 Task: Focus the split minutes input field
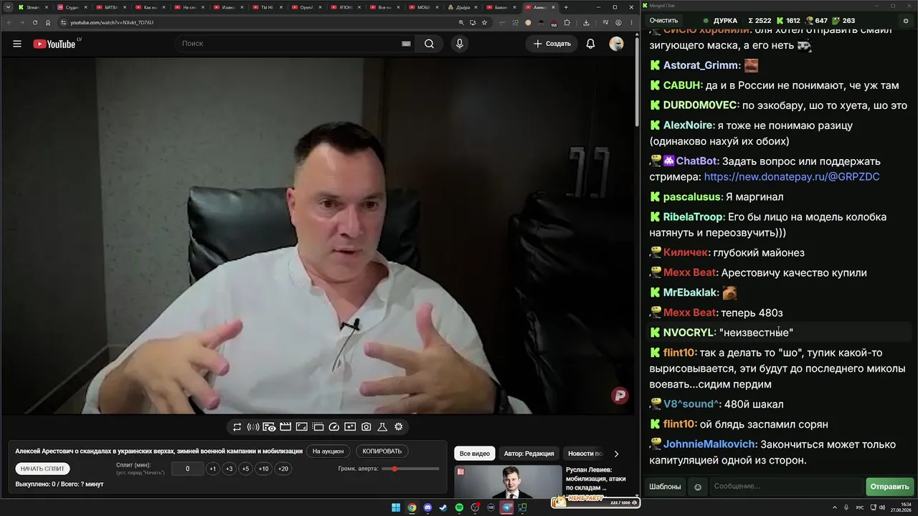188,469
